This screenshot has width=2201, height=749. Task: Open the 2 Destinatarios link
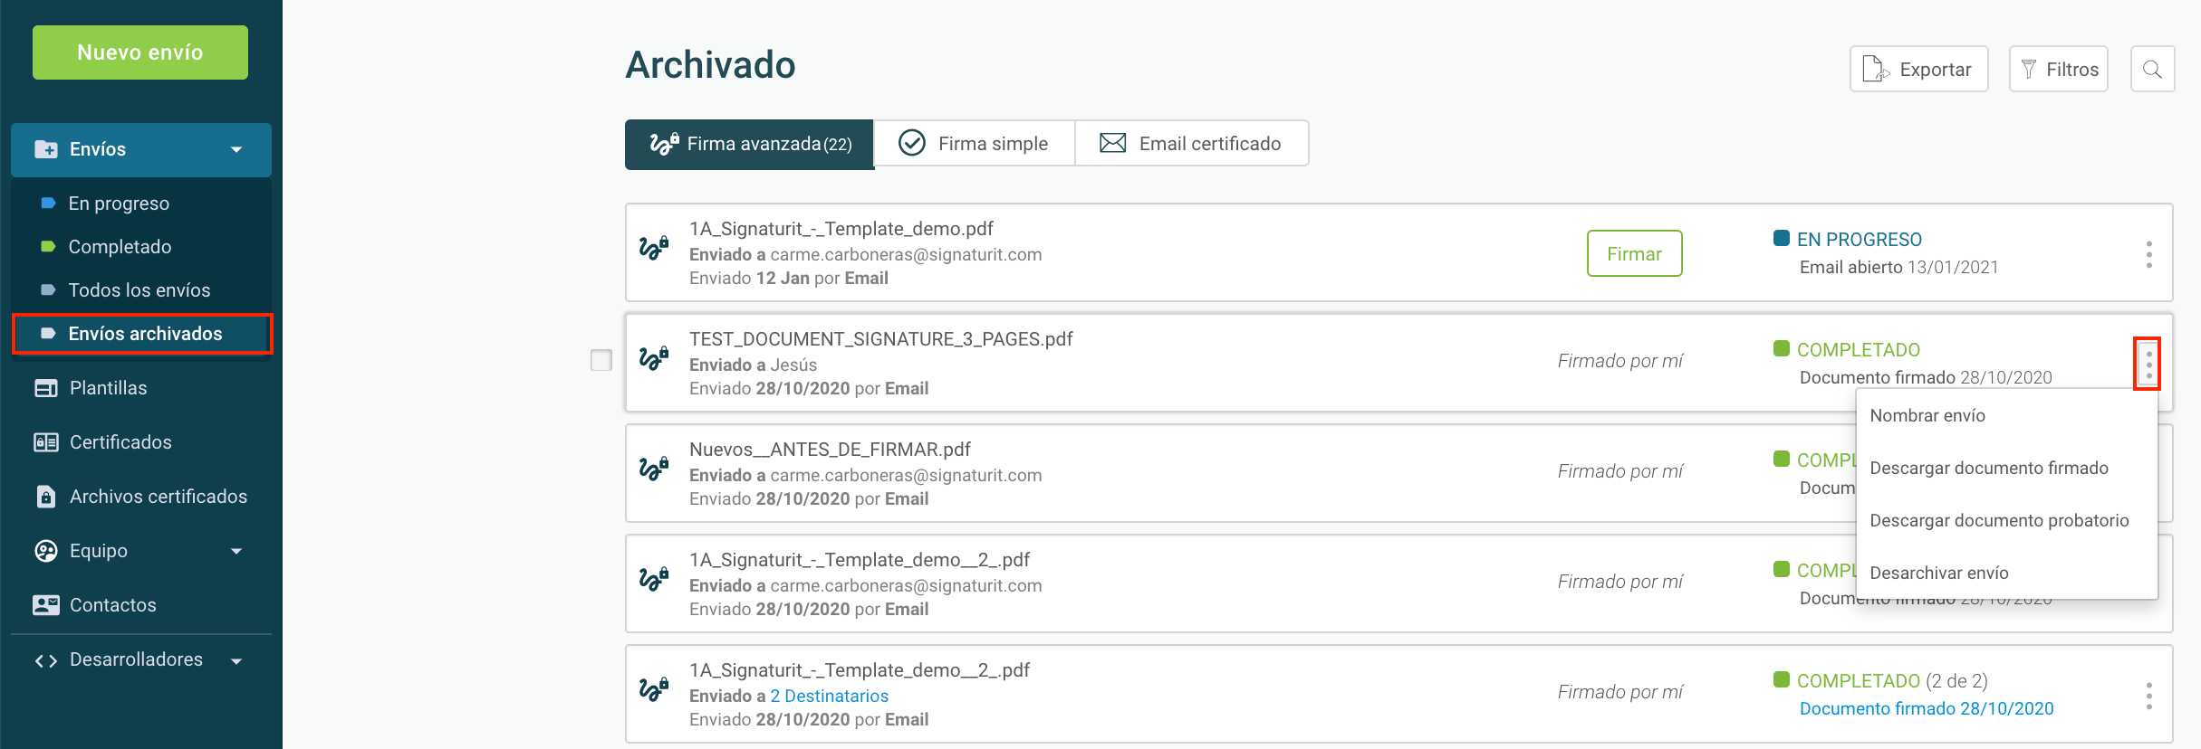click(829, 696)
